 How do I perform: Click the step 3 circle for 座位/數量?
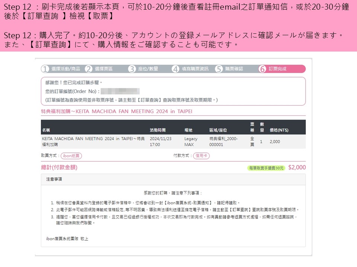(132, 69)
